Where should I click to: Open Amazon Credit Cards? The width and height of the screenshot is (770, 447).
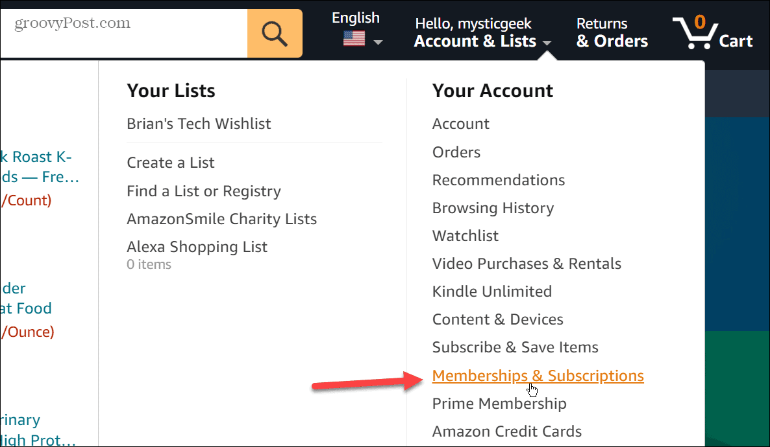point(506,431)
